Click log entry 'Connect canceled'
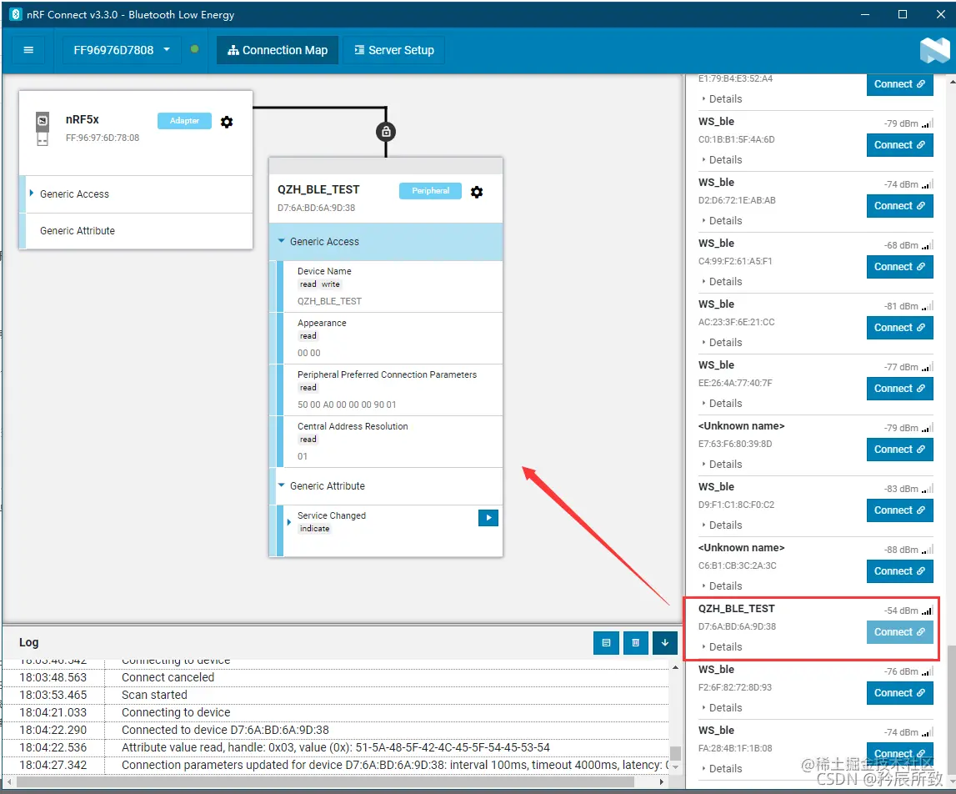This screenshot has height=794, width=956. [x=168, y=677]
